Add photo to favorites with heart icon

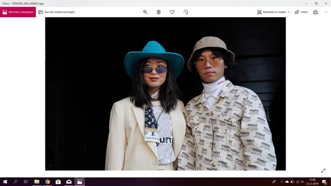(172, 12)
